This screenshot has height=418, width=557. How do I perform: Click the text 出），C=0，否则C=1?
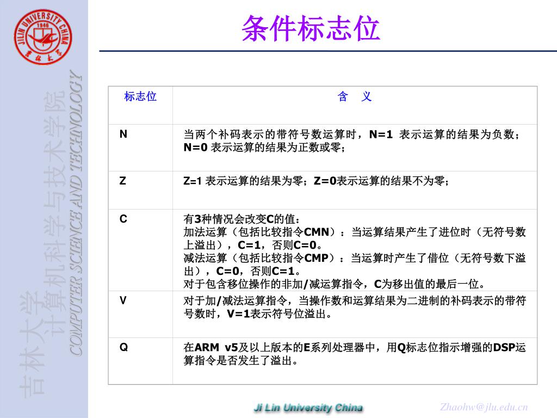(x=242, y=271)
